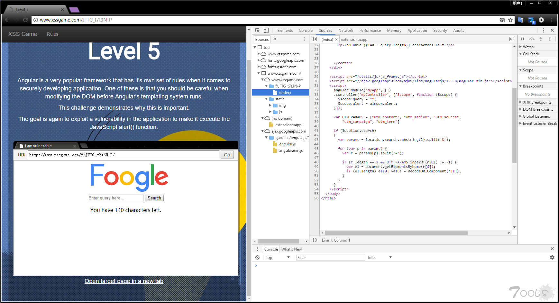Close the (index) file tab
Screen dimensions: 559x303
(x=336, y=40)
